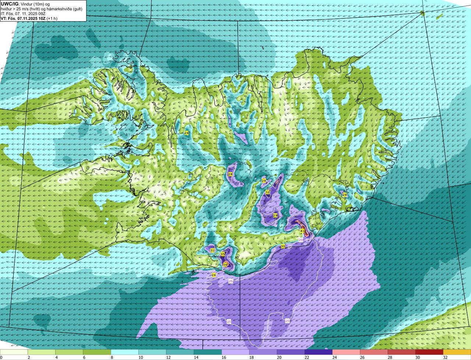
Task: Click the yellow 35 gust marker
Action: pos(223,254)
